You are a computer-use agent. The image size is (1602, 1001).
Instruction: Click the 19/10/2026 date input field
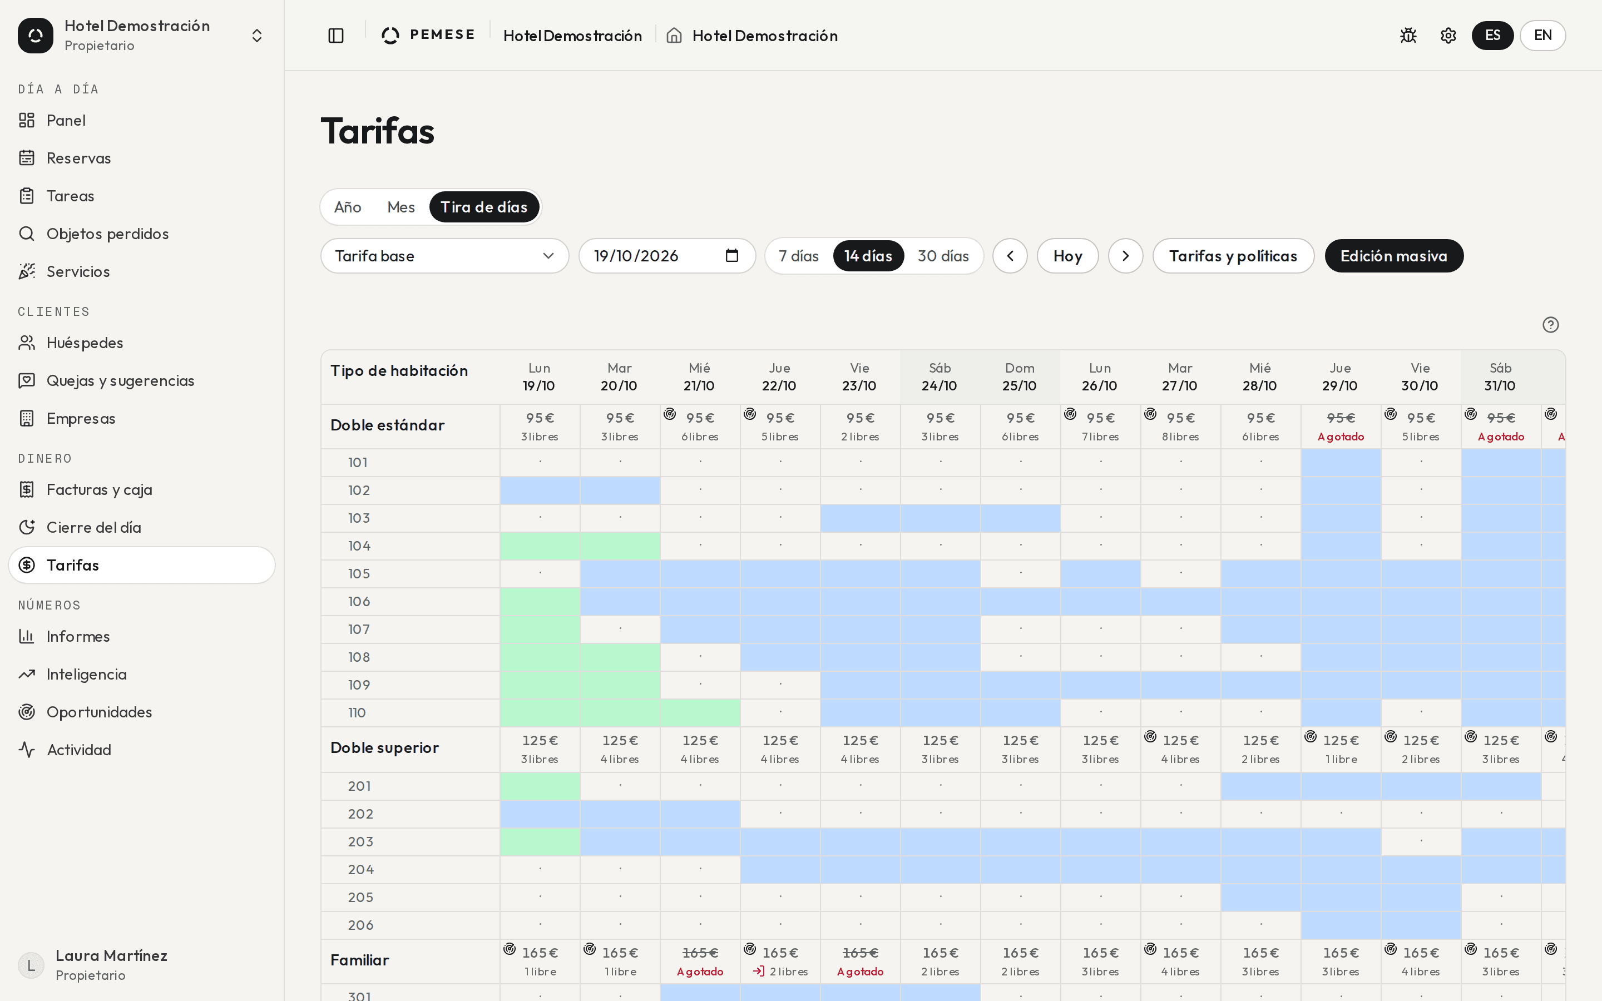tap(666, 256)
